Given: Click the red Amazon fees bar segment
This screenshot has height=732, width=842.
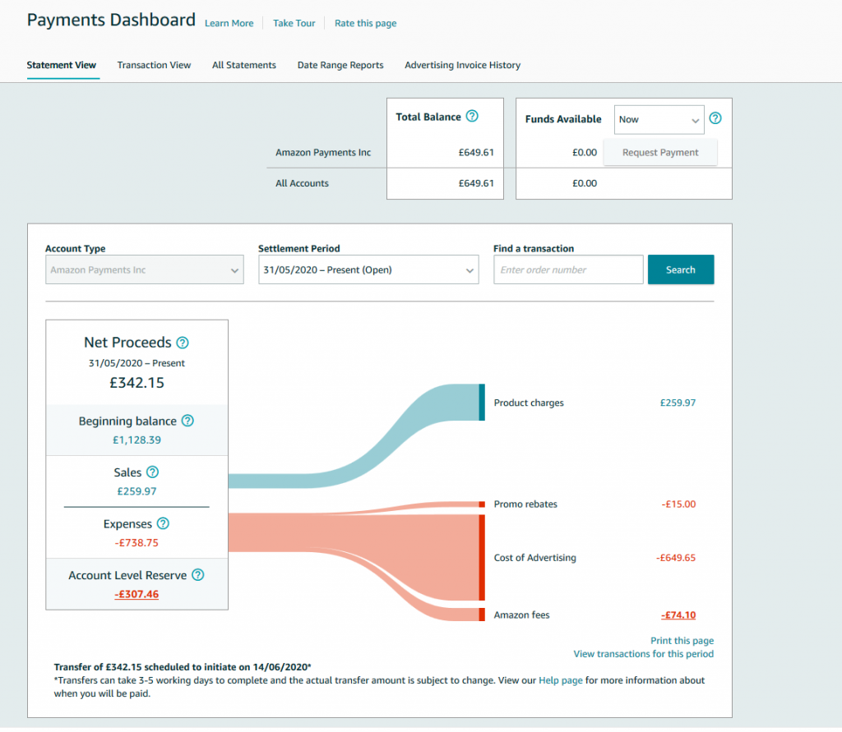Looking at the screenshot, I should pyautogui.click(x=482, y=615).
